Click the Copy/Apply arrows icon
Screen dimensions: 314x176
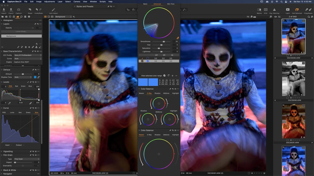309,9
